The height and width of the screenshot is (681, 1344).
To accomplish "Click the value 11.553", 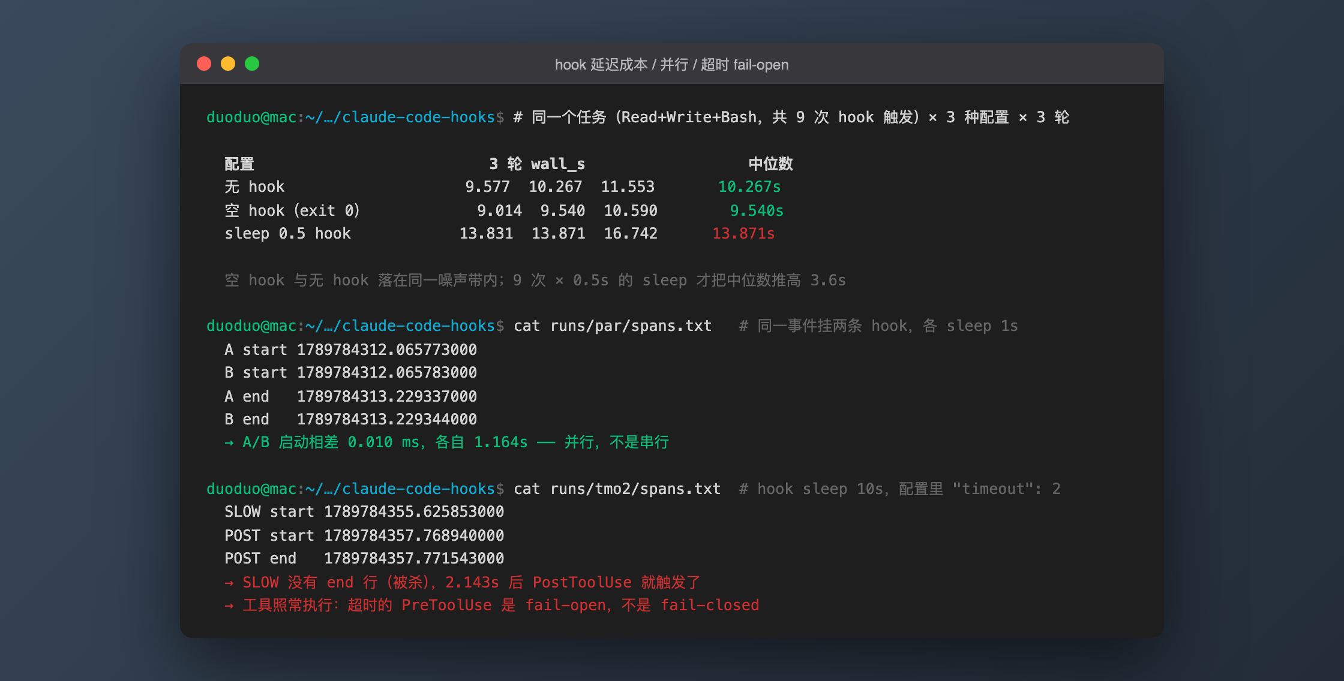I will 628,186.
